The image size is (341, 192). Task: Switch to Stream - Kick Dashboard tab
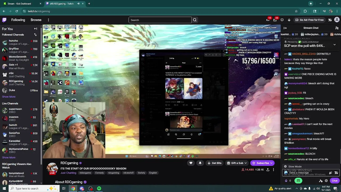22,4
